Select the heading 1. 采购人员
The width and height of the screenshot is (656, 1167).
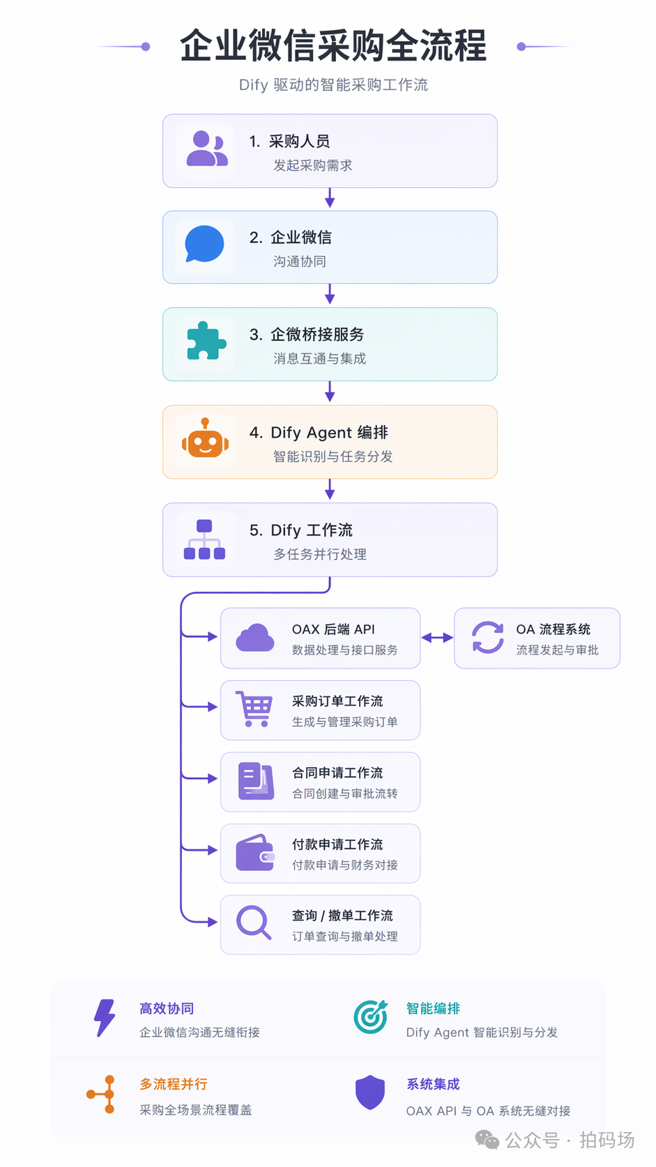[289, 141]
